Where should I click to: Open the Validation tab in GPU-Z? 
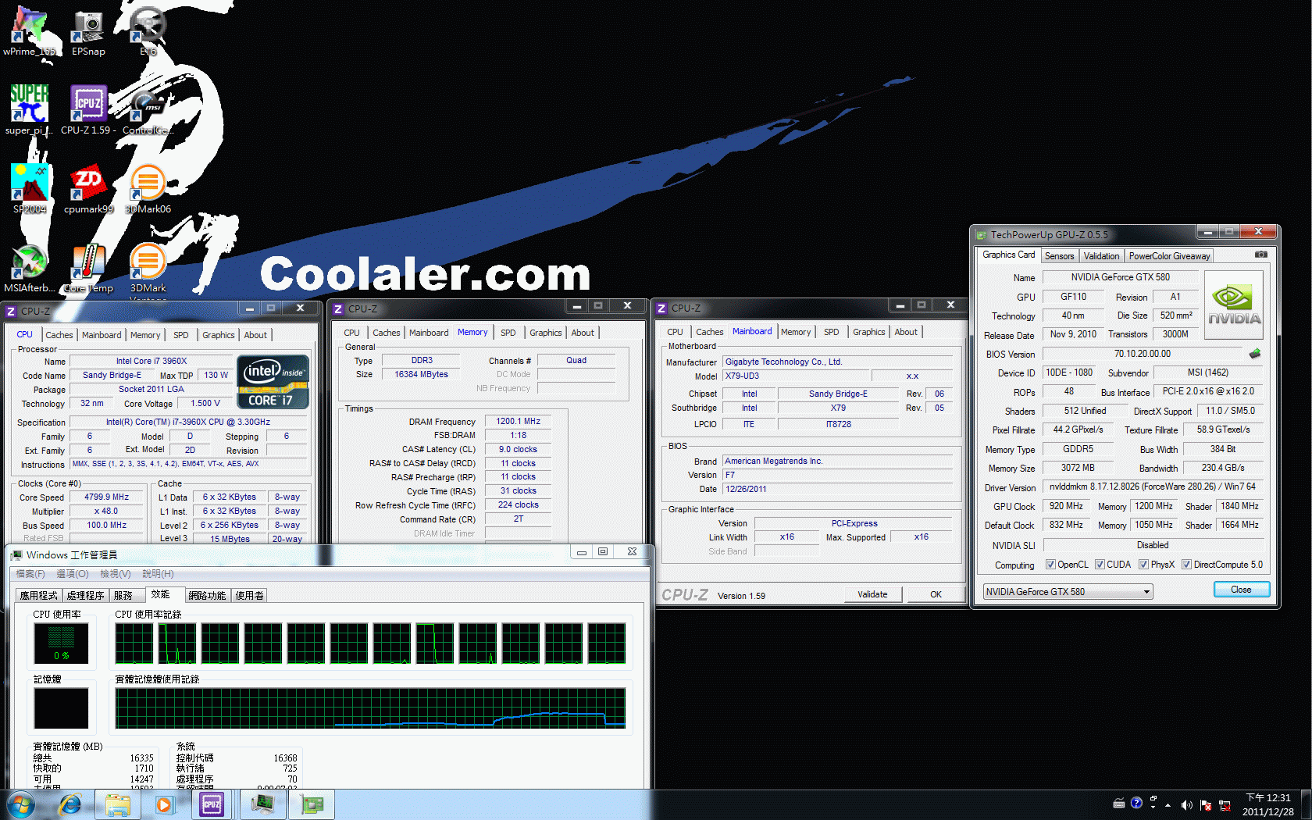[1101, 256]
